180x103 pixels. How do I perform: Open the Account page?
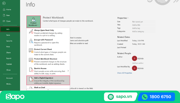point(10,78)
